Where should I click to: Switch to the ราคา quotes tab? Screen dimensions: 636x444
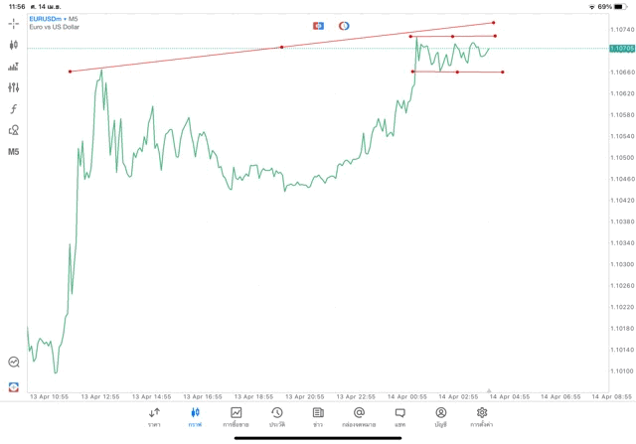(x=154, y=417)
